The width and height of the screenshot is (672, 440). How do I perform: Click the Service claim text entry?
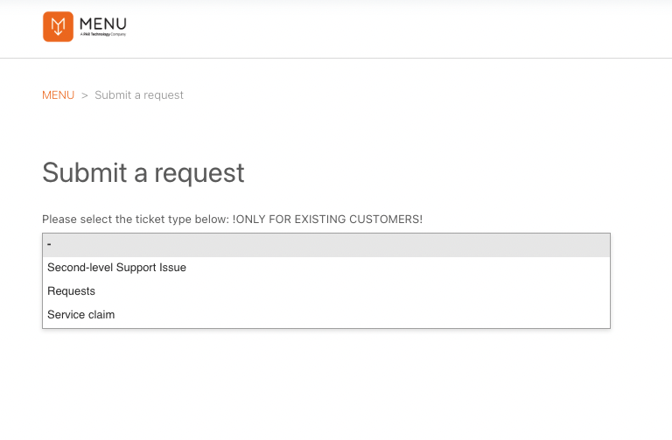(x=81, y=315)
